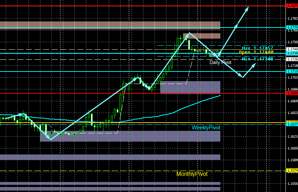This screenshot has height=192, width=298.
Task: Click the 1.1621 price axis value
Action: [293, 136]
